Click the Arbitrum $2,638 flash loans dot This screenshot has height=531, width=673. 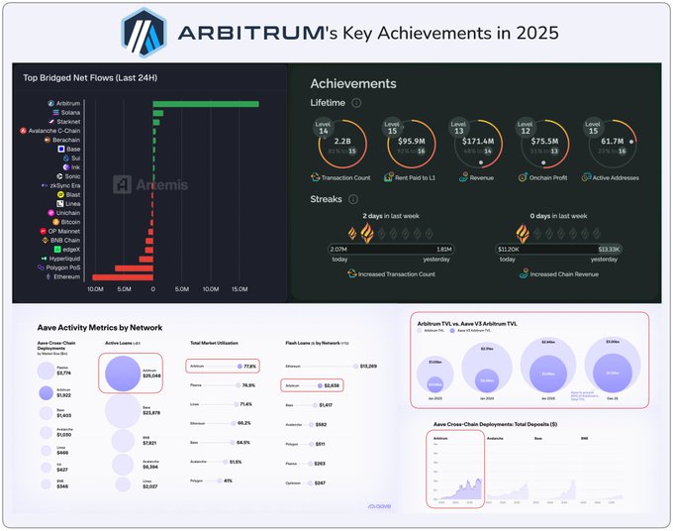(x=320, y=385)
